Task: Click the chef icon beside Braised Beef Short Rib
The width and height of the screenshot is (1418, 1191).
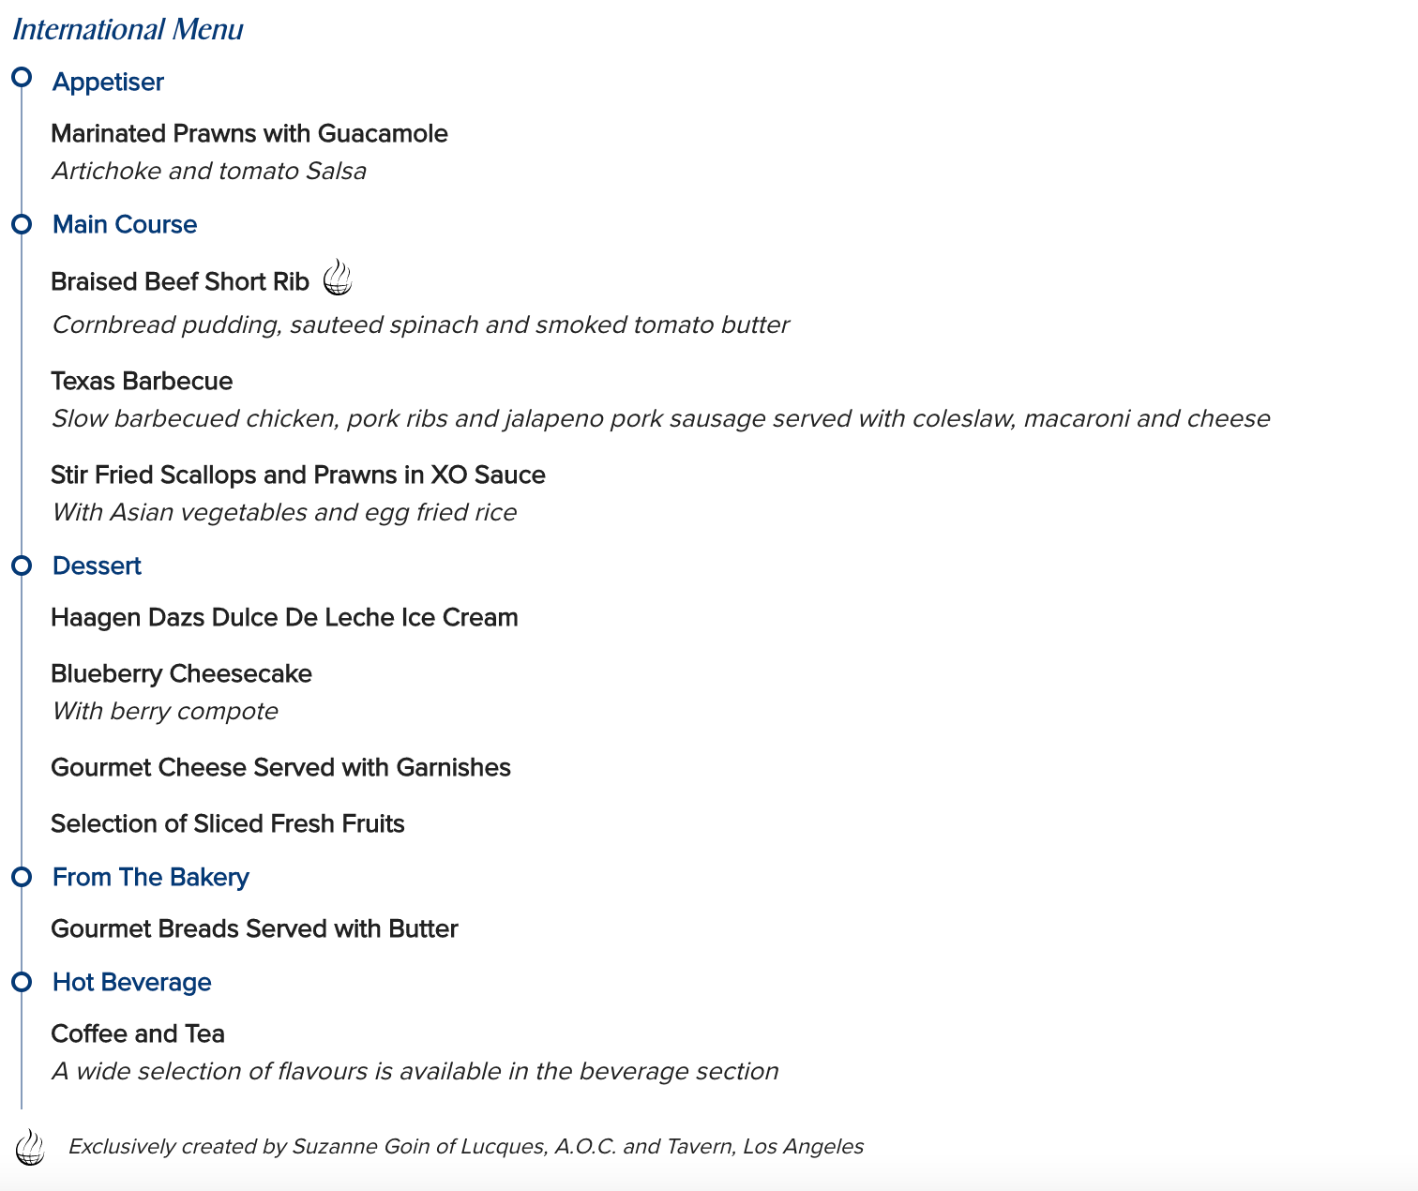Action: tap(338, 279)
